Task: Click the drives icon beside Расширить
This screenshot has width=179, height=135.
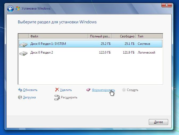Action: (x=57, y=98)
